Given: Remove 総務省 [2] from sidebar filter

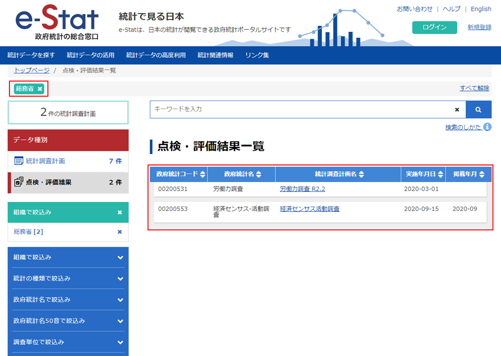Looking at the screenshot, I should pyautogui.click(x=120, y=232).
